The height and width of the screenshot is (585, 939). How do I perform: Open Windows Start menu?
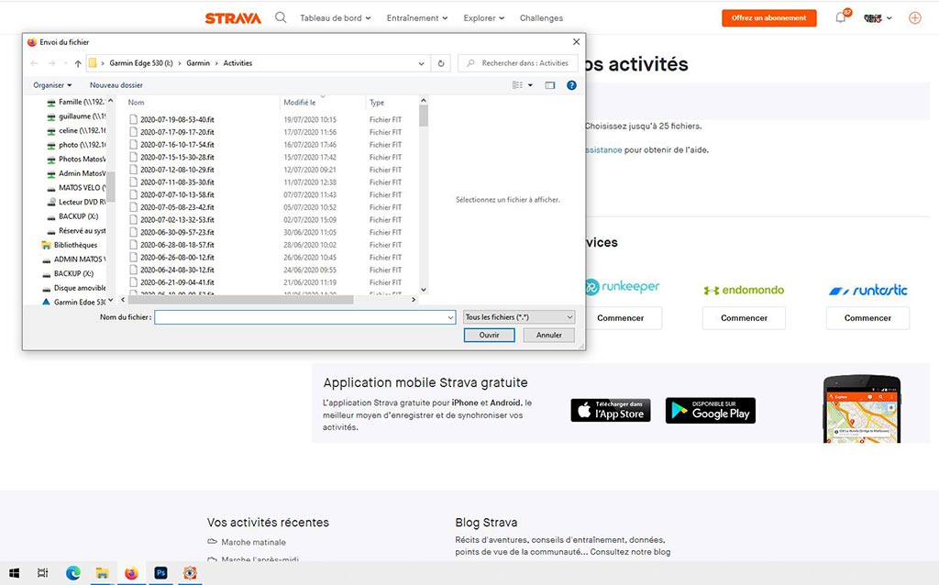pyautogui.click(x=14, y=573)
